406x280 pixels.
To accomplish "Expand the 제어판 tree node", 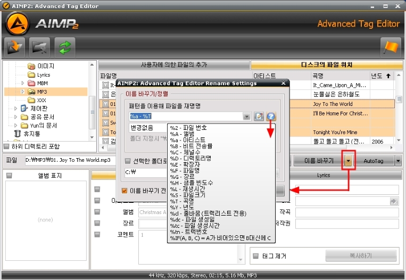I will [16, 108].
